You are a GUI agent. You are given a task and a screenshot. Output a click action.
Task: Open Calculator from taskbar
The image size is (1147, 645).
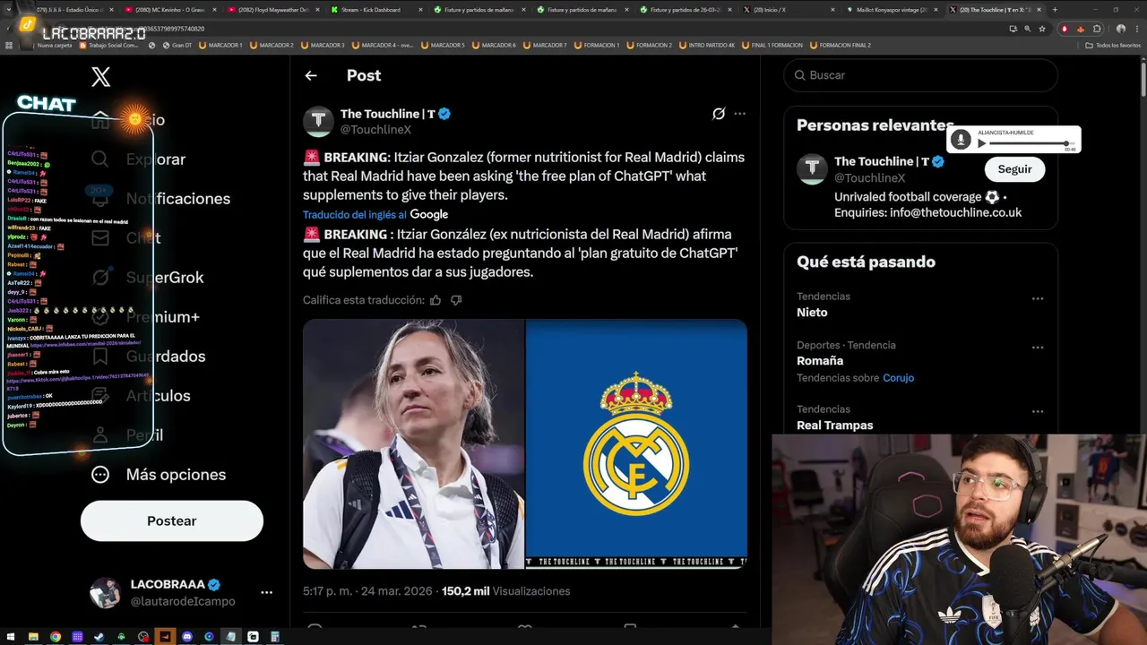click(275, 637)
